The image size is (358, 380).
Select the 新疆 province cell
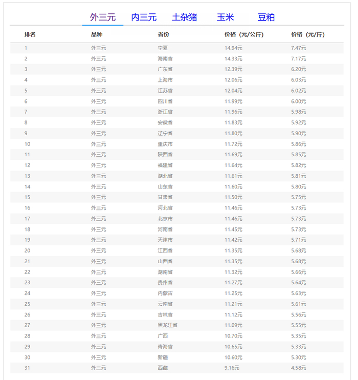[163, 357]
